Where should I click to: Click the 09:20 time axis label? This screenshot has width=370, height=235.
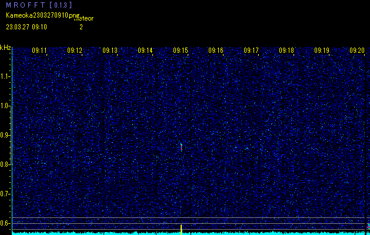pos(357,51)
